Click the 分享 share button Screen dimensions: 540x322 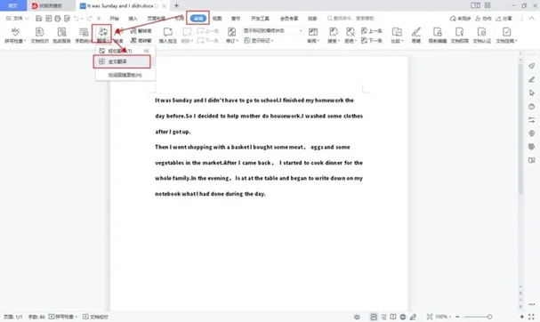pyautogui.click(x=504, y=19)
